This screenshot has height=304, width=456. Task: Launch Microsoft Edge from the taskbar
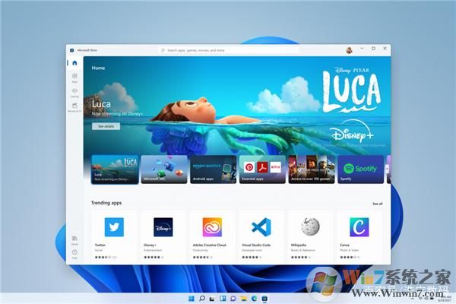coord(254,299)
